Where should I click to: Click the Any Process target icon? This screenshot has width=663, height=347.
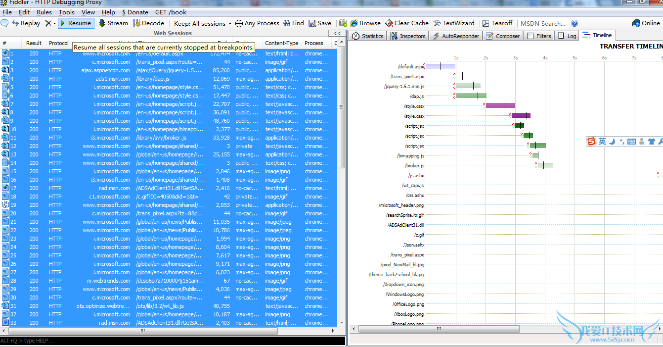239,23
